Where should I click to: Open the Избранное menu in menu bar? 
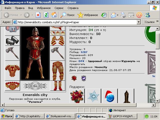tap(44, 8)
